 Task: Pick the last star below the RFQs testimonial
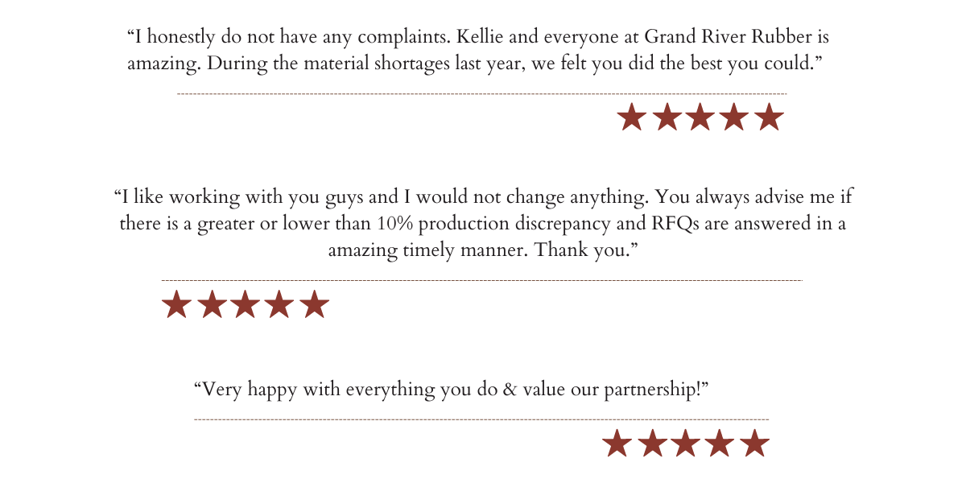[314, 305]
